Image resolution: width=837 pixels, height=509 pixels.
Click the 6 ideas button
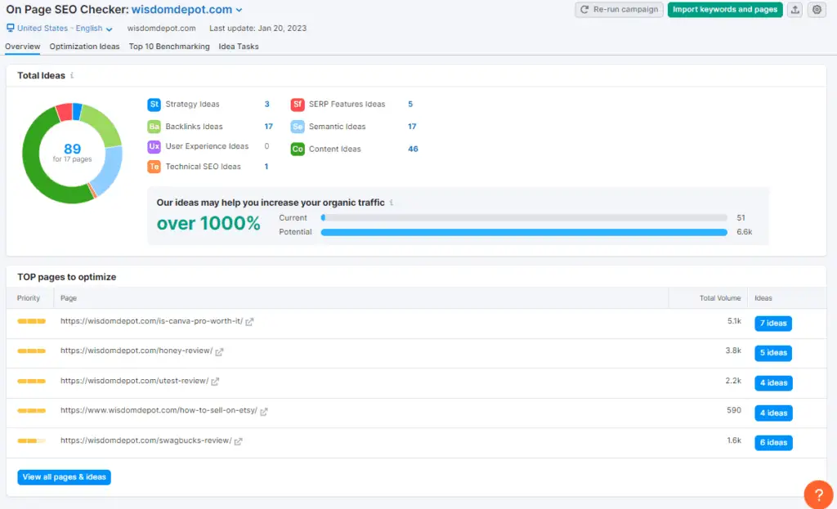[x=773, y=442]
